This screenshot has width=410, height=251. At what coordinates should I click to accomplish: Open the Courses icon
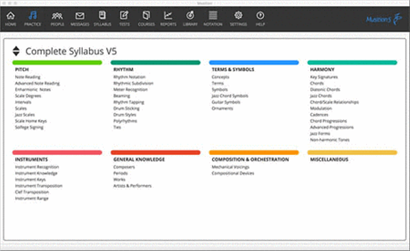[146, 16]
